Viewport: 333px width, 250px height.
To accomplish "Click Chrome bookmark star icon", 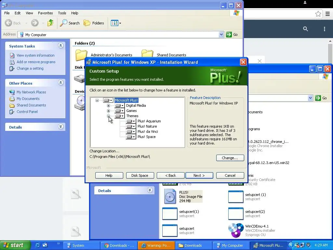I will point(318,14).
